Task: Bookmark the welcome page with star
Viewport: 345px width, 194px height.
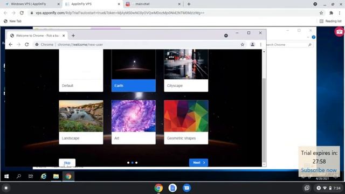Action: click(242, 44)
